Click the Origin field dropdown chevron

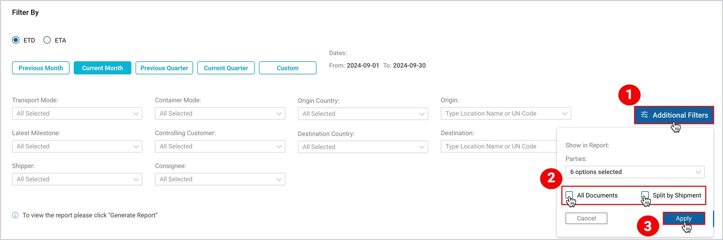tap(564, 114)
